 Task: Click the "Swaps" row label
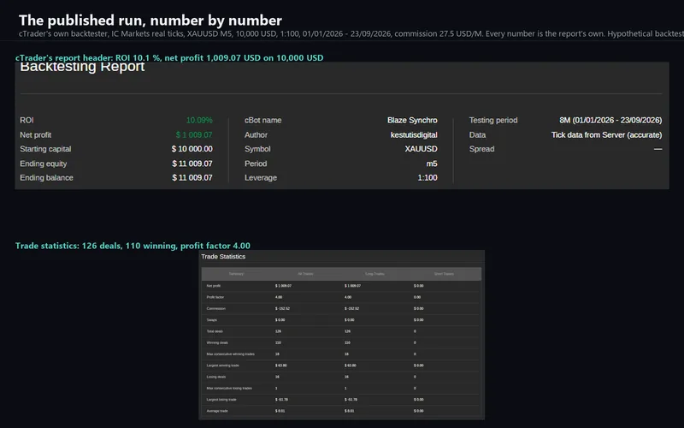pos(211,319)
